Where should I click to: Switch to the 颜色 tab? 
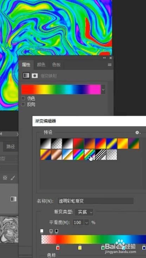click(x=41, y=65)
